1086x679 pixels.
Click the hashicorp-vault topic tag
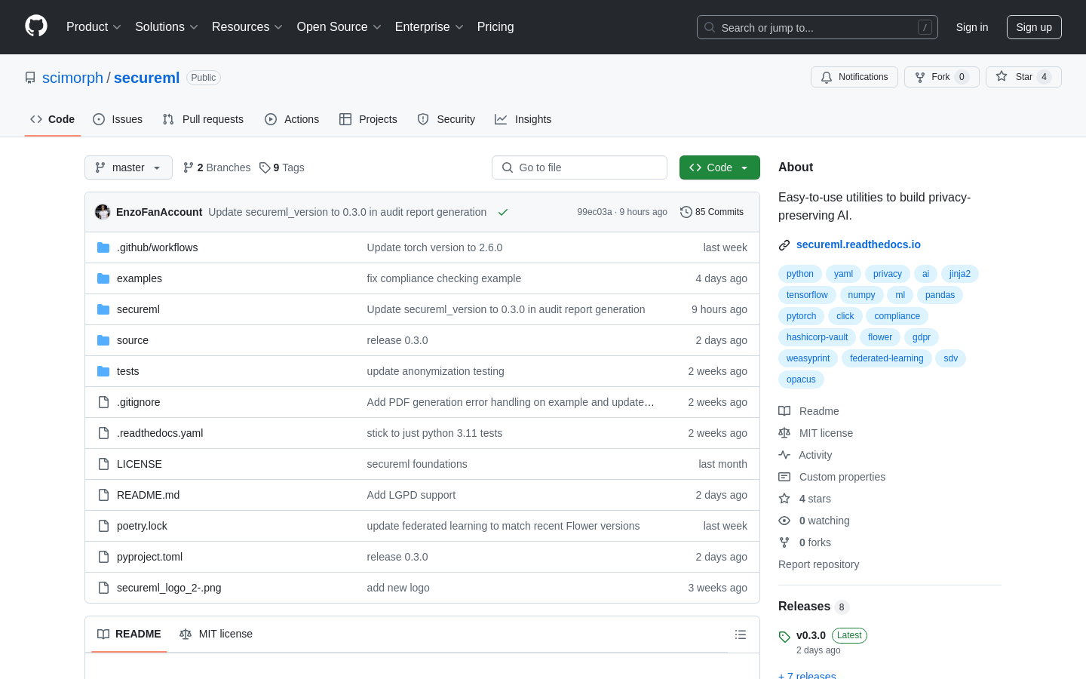tap(817, 337)
